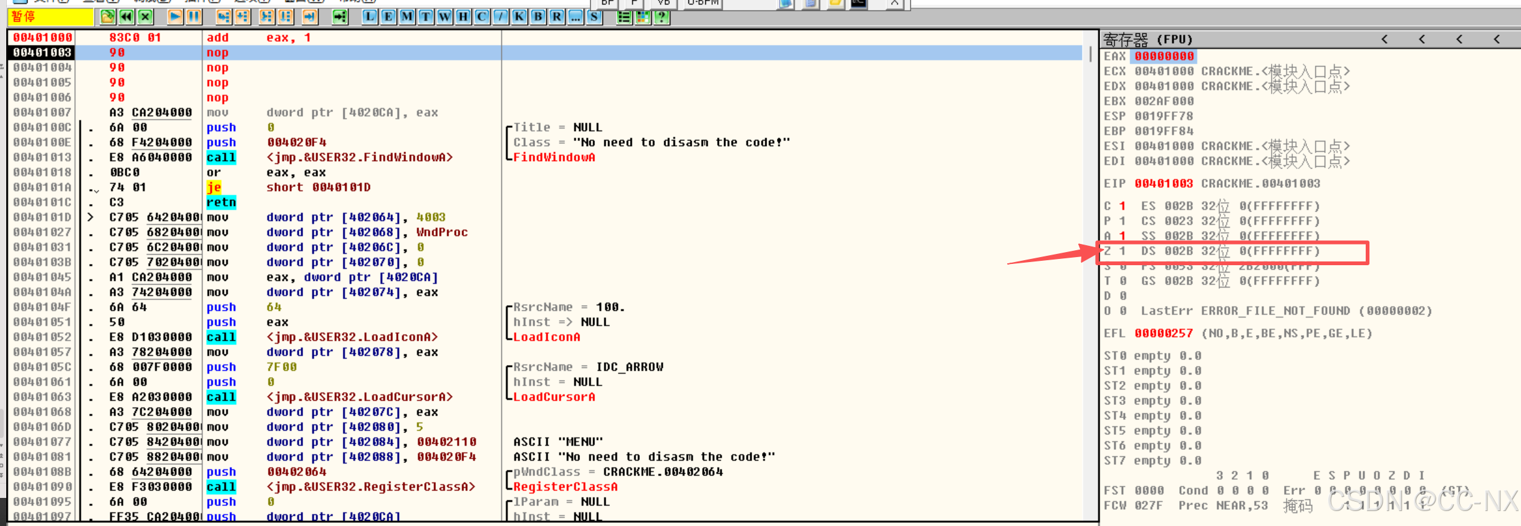Viewport: 1521px width, 526px height.
Task: Open Call stack via K icon
Action: 519,17
